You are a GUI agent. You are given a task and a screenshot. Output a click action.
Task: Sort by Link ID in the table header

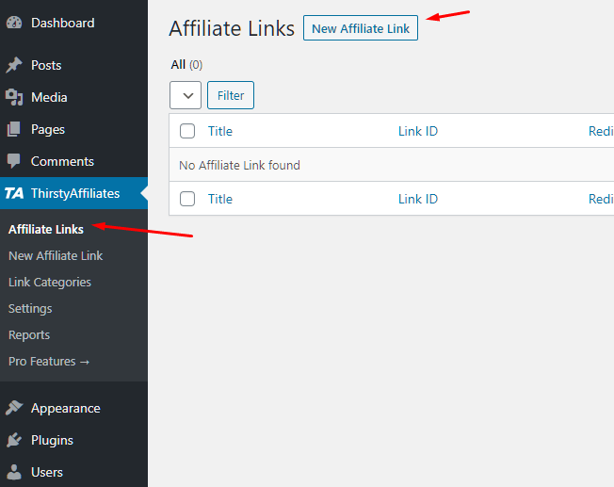pyautogui.click(x=418, y=131)
